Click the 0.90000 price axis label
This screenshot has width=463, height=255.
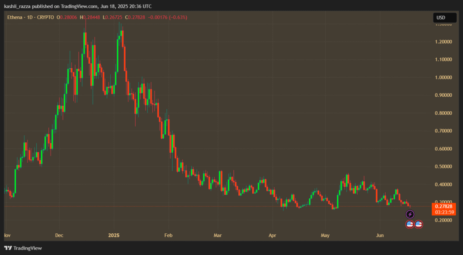pos(444,95)
